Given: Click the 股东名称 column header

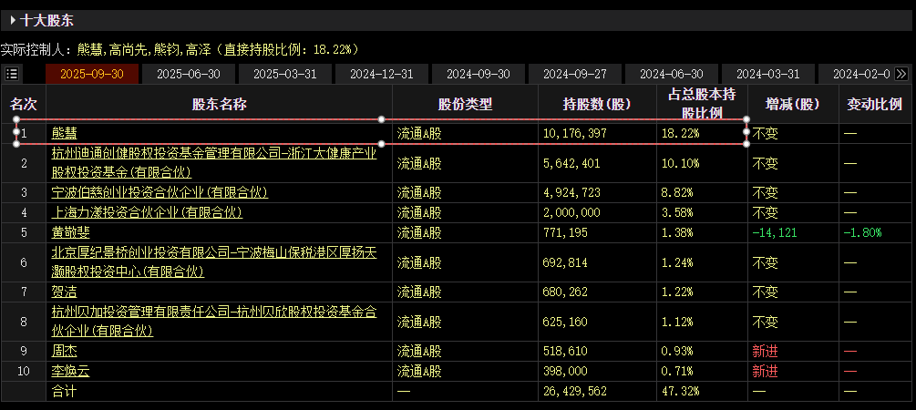Looking at the screenshot, I should (219, 104).
